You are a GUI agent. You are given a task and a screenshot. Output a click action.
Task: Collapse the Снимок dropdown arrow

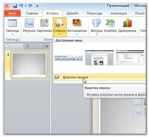[59, 34]
